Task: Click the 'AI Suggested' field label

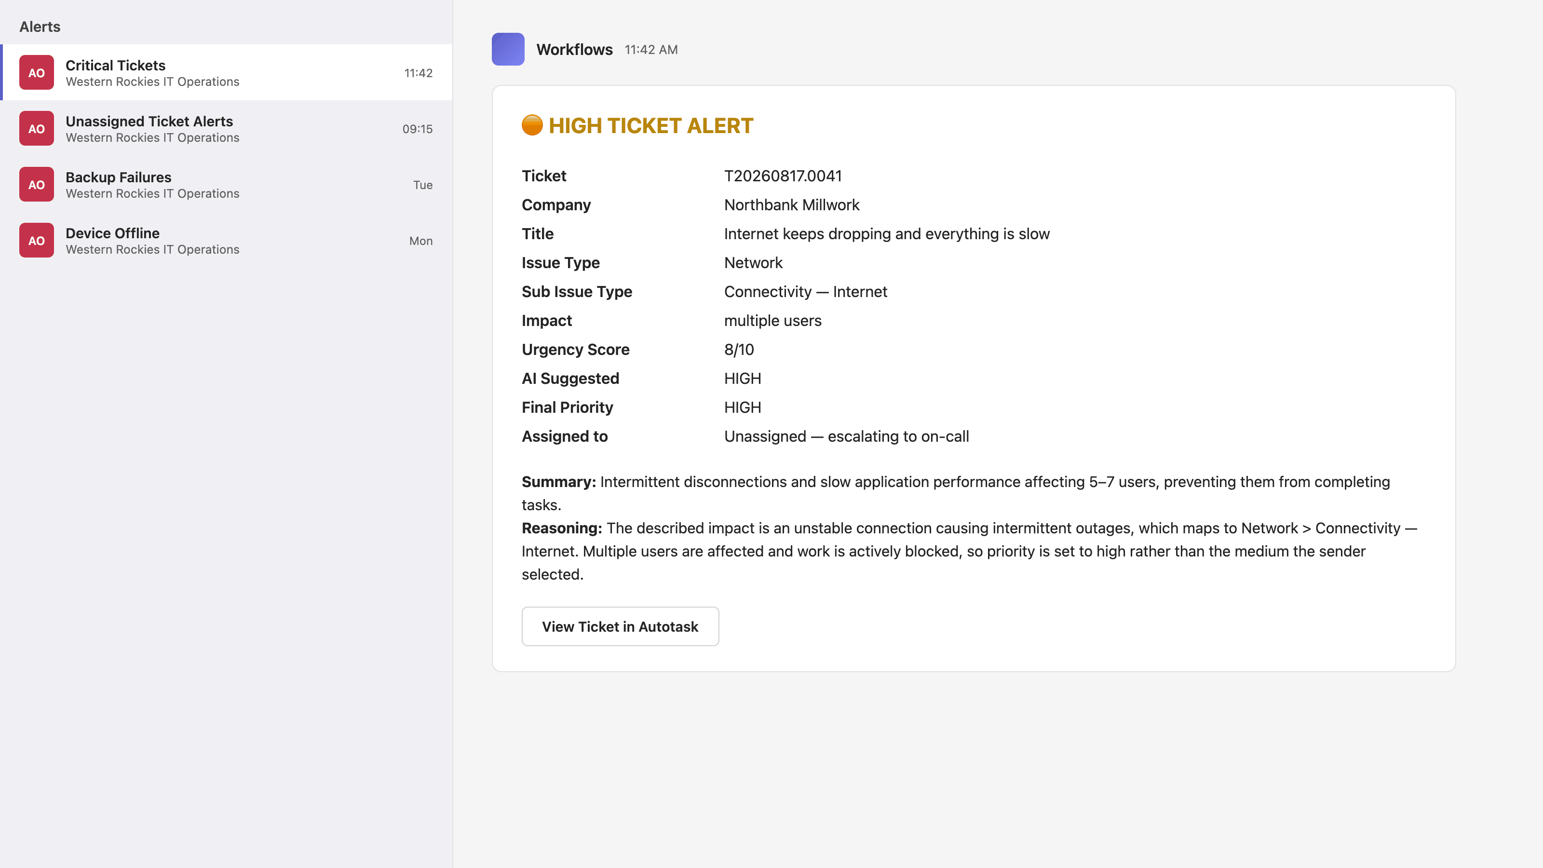Action: 570,379
